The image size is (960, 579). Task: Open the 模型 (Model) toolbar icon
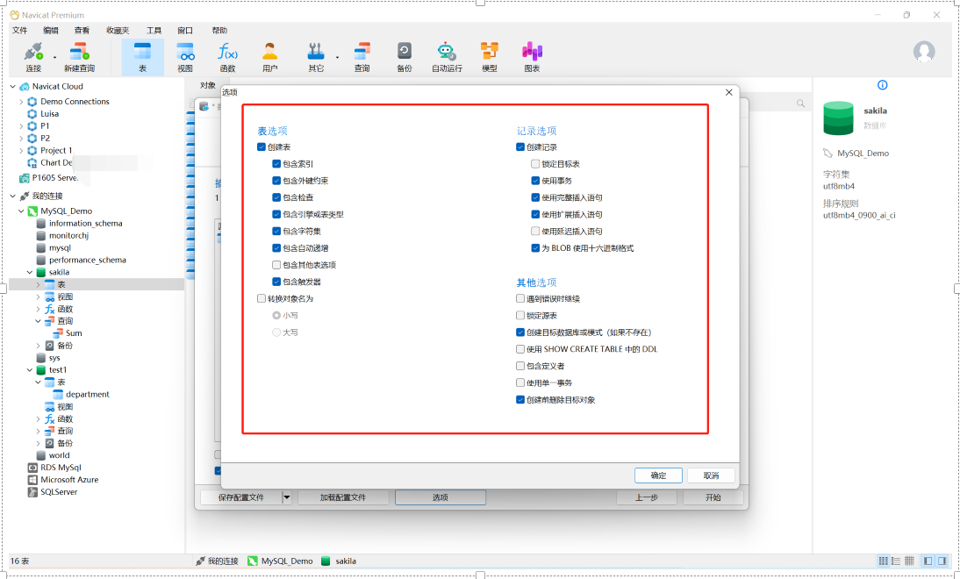489,52
